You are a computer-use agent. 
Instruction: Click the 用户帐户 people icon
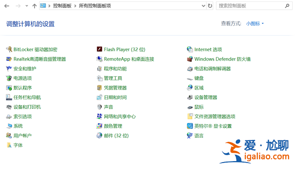click(x=9, y=136)
